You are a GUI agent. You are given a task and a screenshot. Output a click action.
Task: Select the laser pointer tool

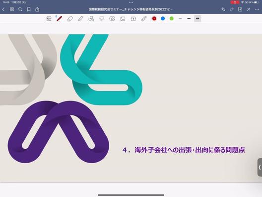pyautogui.click(x=144, y=18)
